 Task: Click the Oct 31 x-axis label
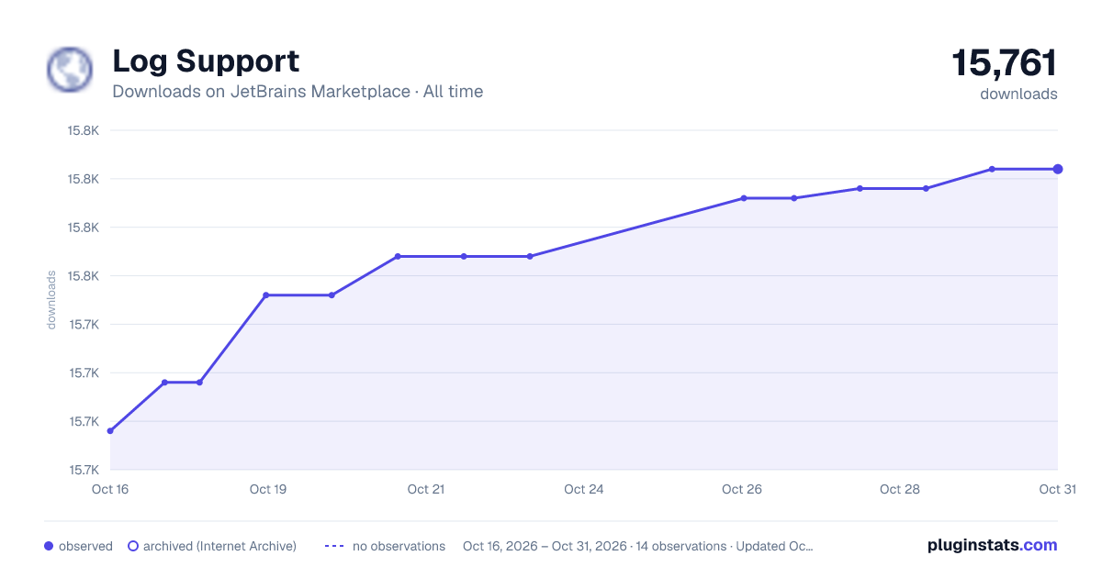(x=1057, y=489)
